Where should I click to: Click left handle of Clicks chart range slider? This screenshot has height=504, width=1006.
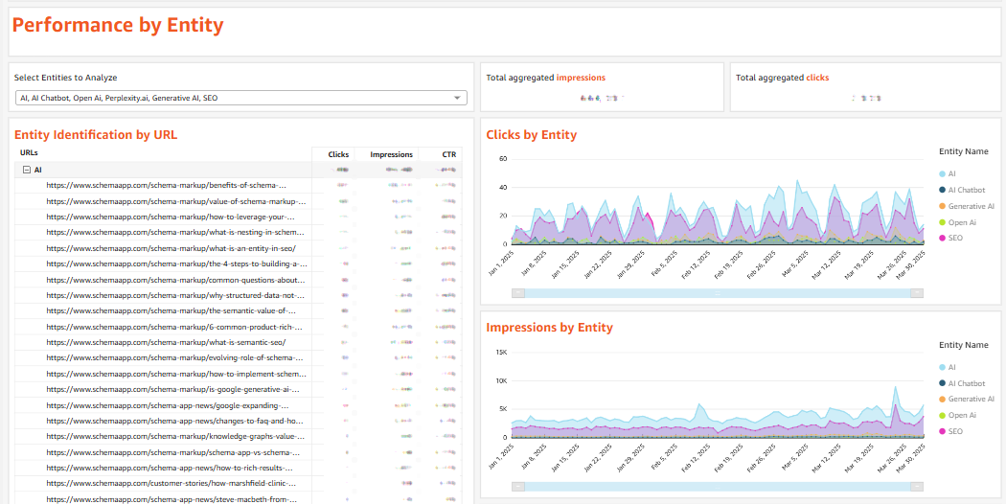[518, 293]
